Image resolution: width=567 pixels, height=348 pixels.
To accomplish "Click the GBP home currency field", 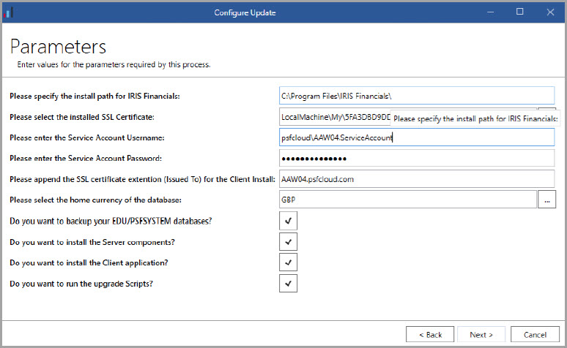I will click(407, 200).
